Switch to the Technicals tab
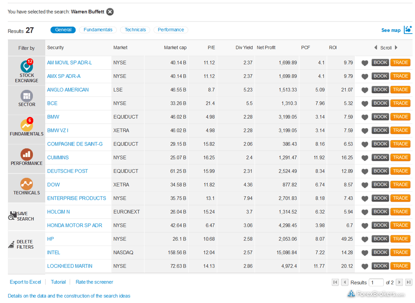Image resolution: width=415 pixels, height=303 pixels. coord(135,30)
